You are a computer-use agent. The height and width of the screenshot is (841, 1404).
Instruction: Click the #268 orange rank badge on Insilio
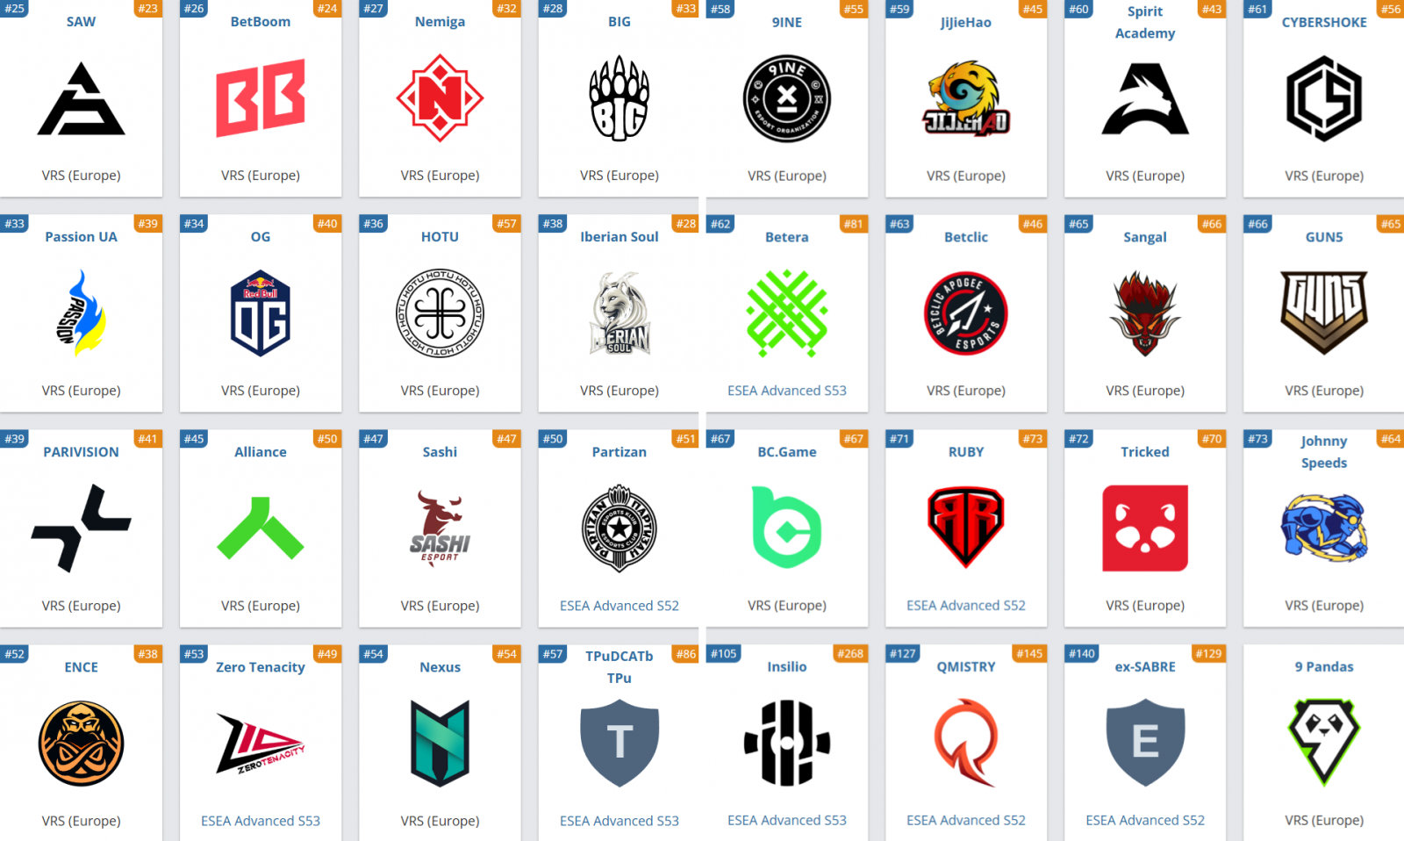(x=850, y=654)
